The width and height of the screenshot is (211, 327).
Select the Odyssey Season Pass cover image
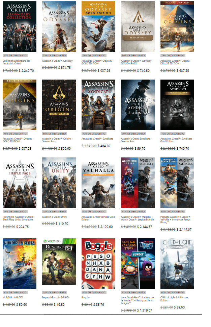(138, 27)
